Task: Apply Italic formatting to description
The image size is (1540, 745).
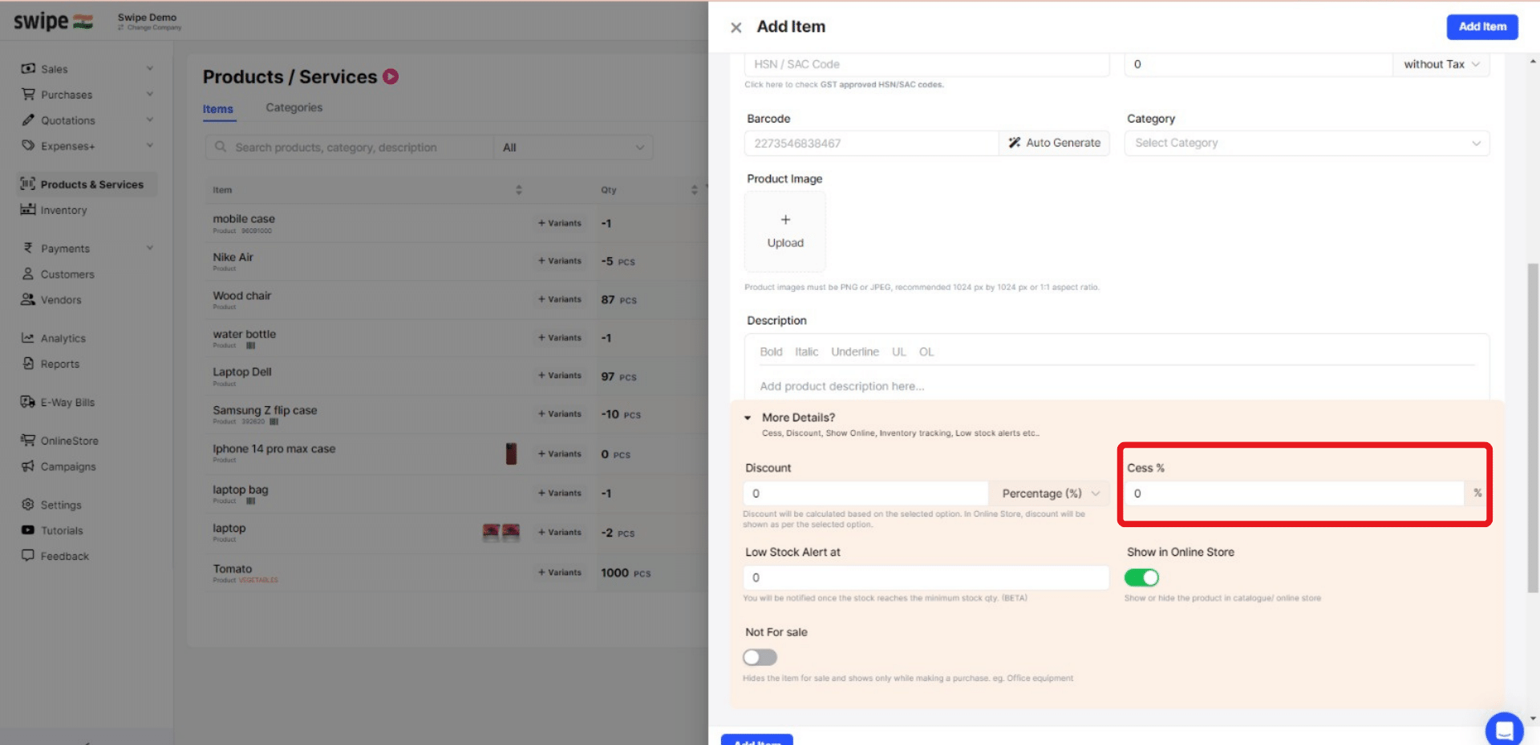Action: coord(806,352)
